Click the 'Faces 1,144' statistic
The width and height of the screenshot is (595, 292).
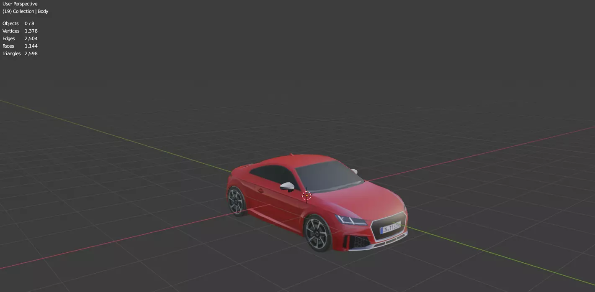point(20,46)
